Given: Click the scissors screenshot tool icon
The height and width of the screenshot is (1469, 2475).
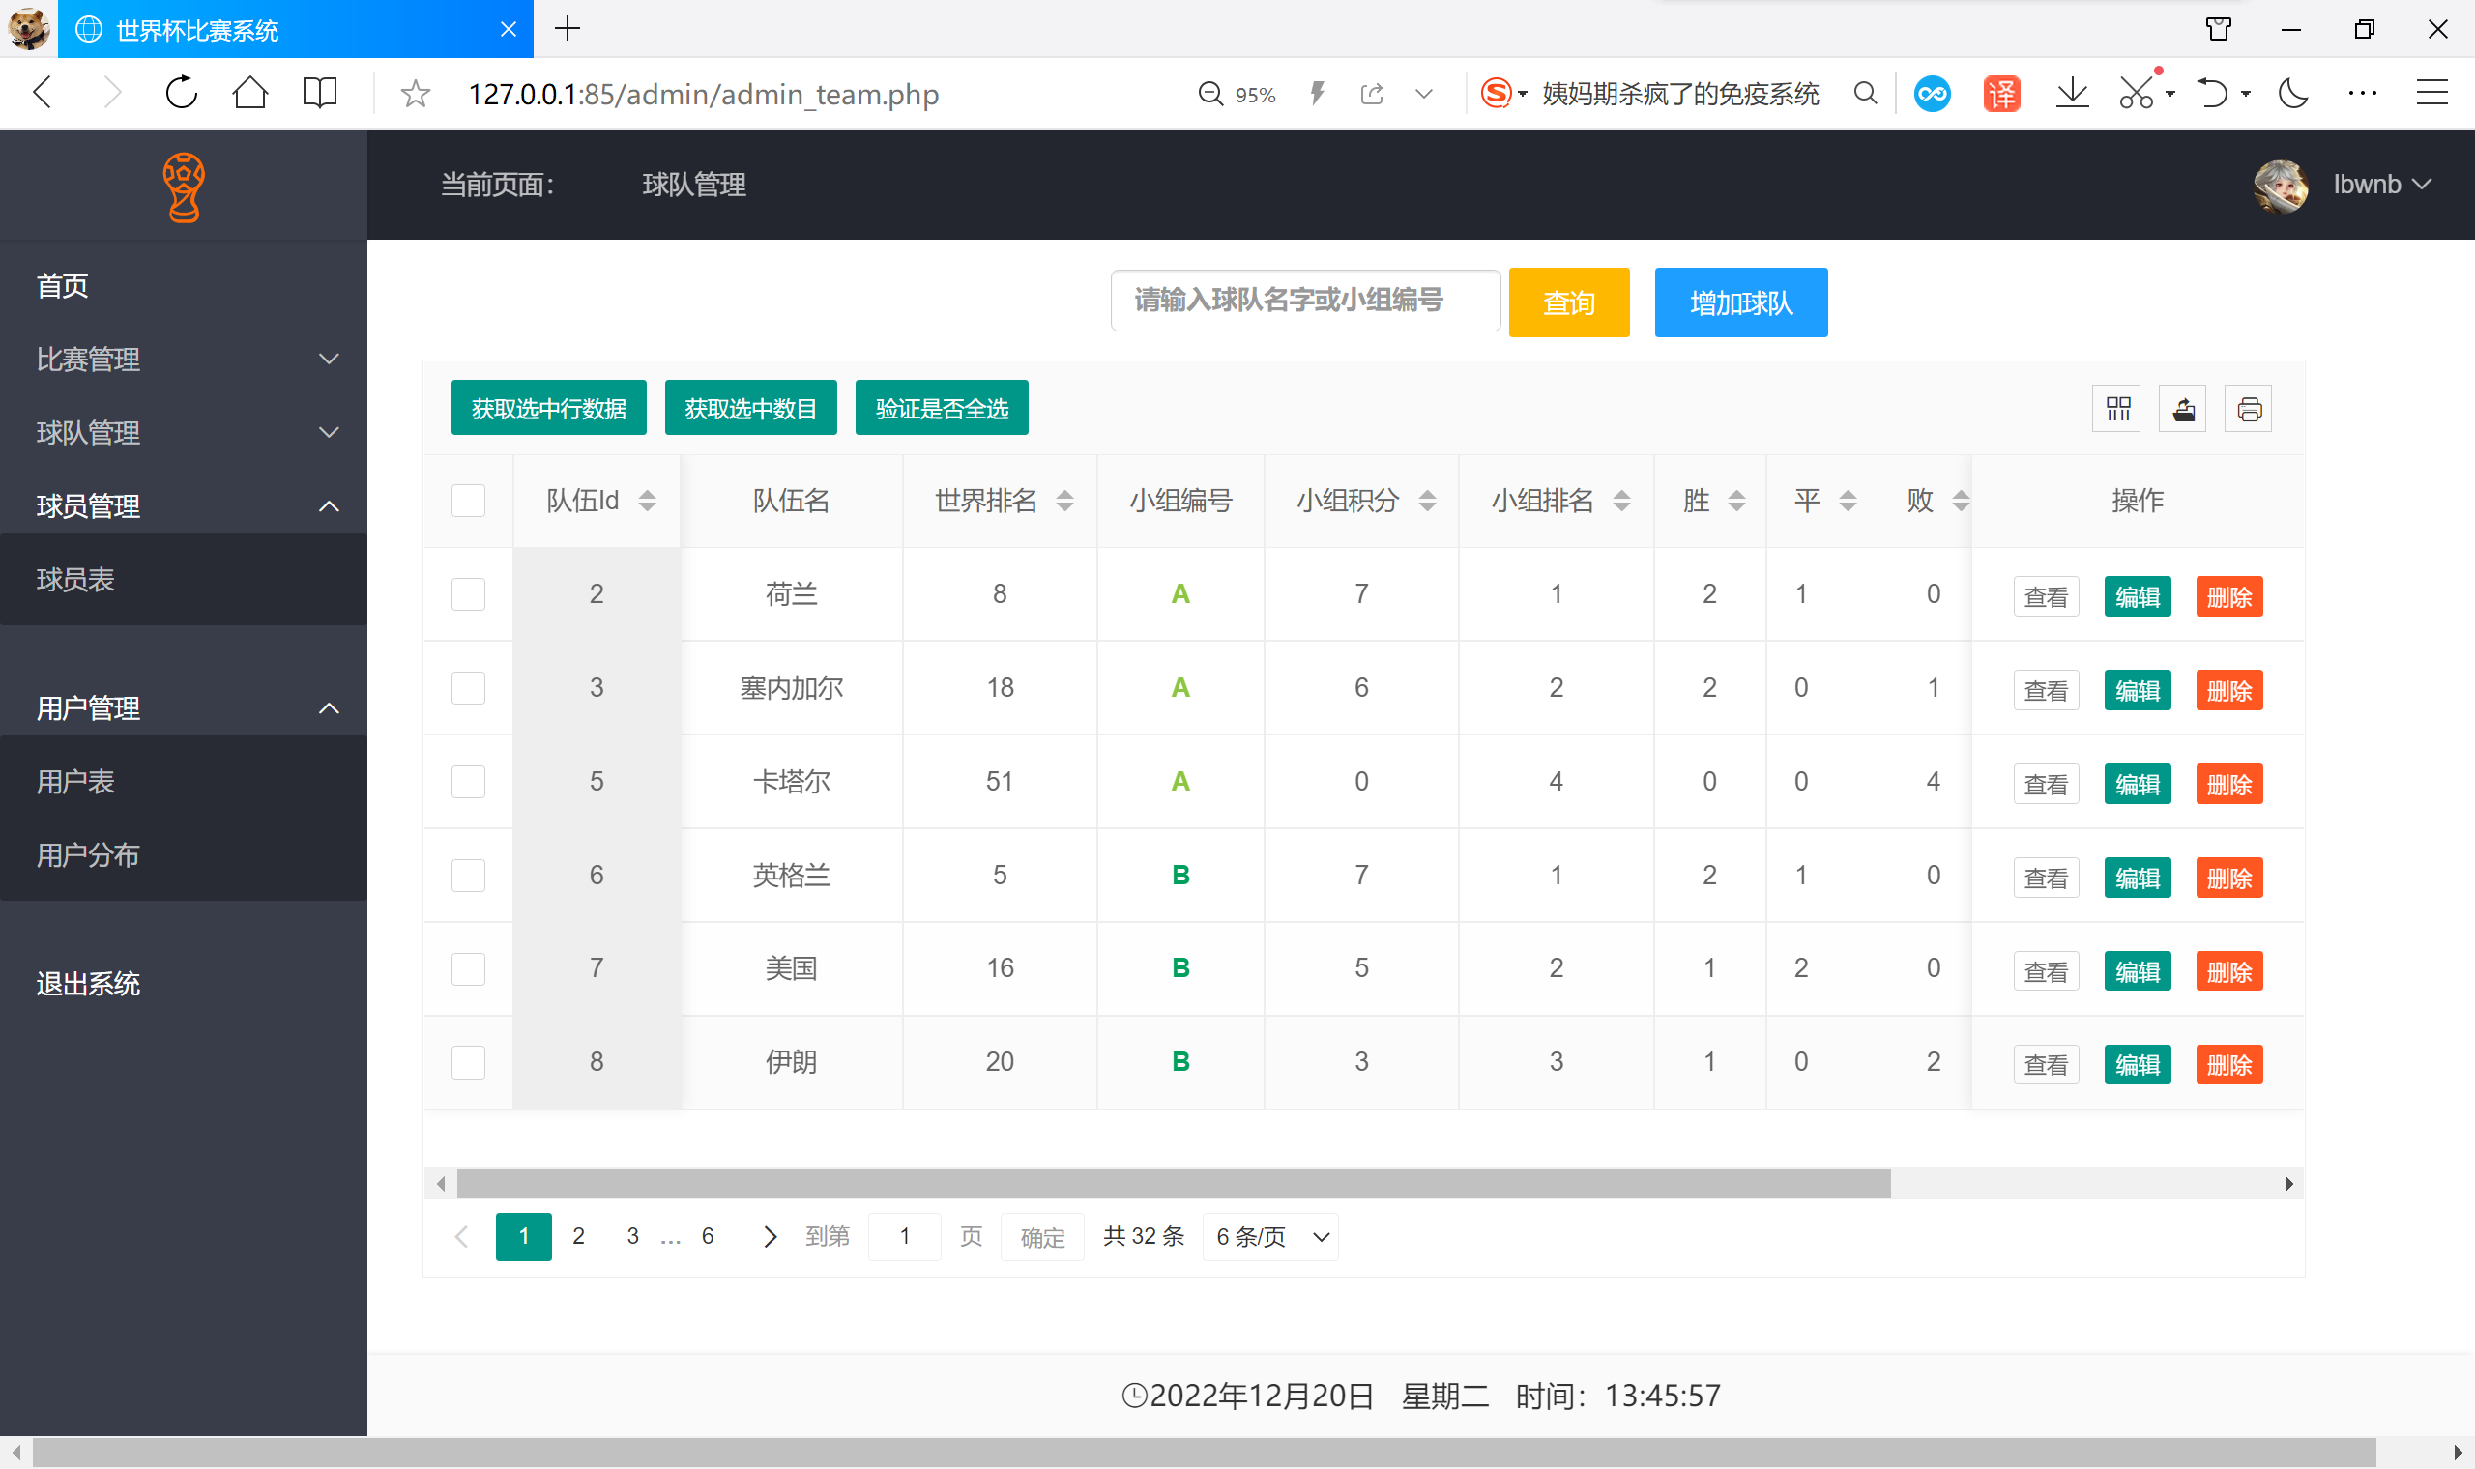Looking at the screenshot, I should pyautogui.click(x=2138, y=94).
